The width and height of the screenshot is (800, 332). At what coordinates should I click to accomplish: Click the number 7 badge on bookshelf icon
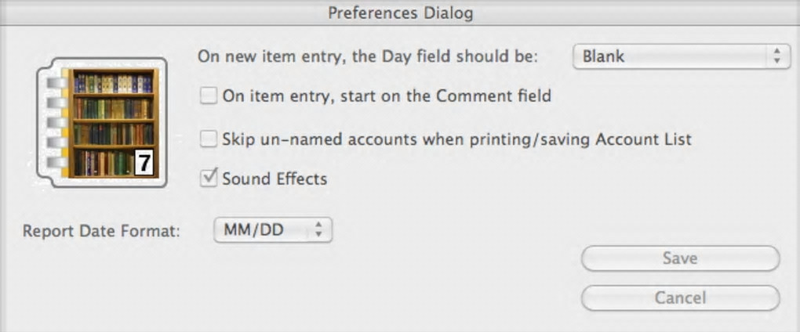(144, 163)
